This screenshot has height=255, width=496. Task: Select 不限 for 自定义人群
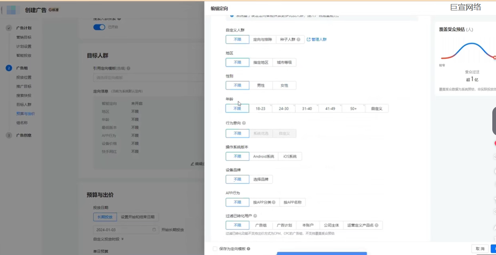[x=237, y=40]
